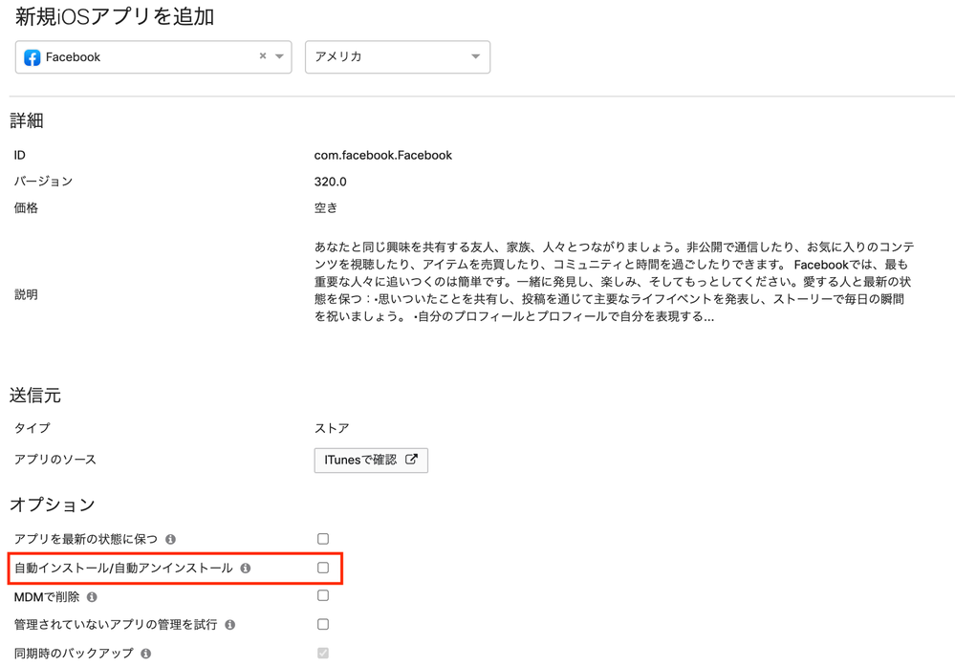Open the iTunes external link icon
The height and width of the screenshot is (666, 955).
[x=411, y=460]
